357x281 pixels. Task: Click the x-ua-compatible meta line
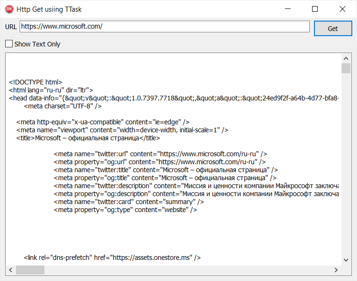(103, 122)
